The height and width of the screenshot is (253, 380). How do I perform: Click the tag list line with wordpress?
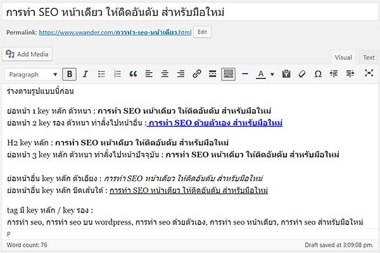point(185,222)
